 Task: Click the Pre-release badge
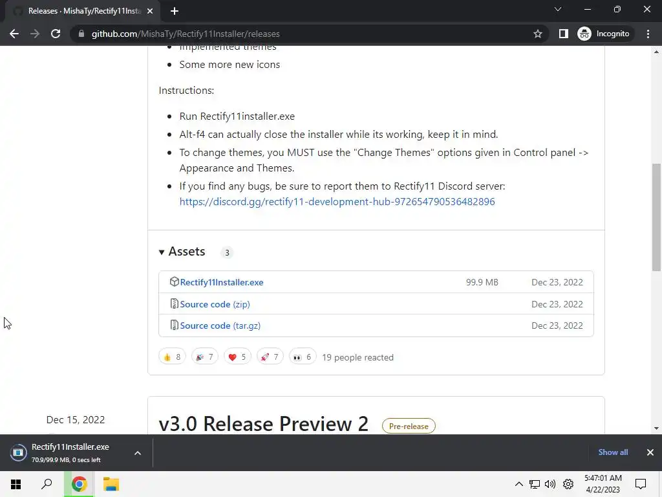click(x=409, y=426)
